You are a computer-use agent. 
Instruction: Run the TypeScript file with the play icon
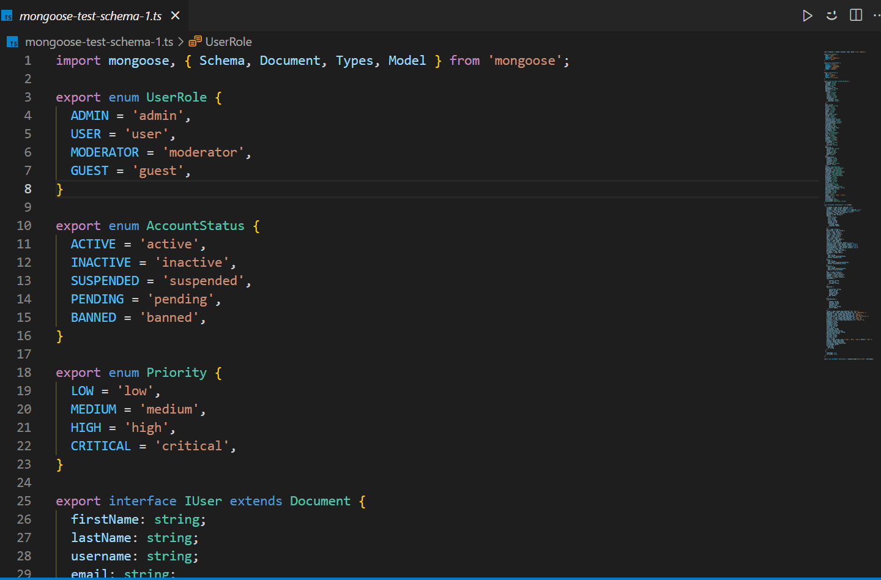(808, 15)
